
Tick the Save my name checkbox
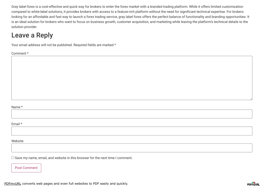pyautogui.click(x=13, y=157)
